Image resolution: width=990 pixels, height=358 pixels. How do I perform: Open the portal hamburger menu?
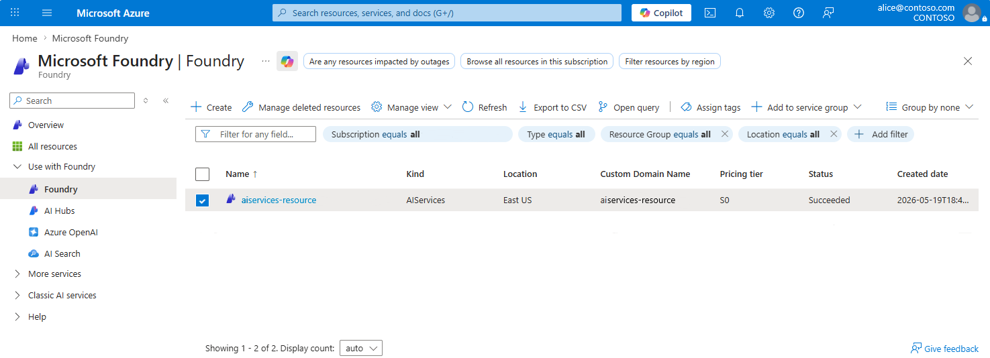(x=46, y=13)
